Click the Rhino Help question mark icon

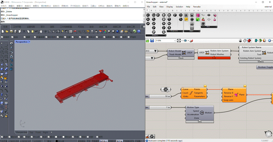click(x=139, y=32)
